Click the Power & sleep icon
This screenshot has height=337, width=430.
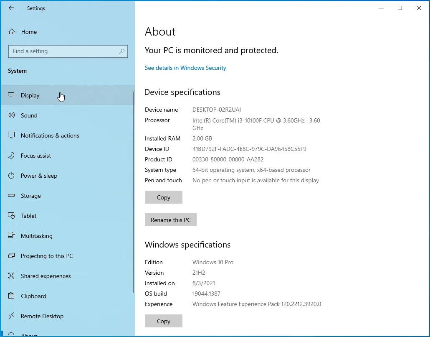(11, 175)
